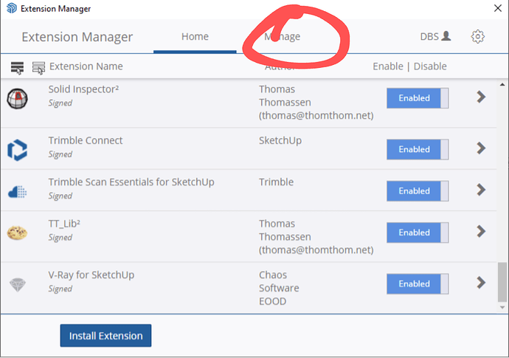509x358 pixels.
Task: Click the deselect all extensions icon
Action: (x=38, y=68)
